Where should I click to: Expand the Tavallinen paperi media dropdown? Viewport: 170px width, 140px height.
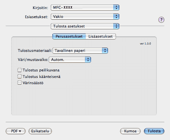80,51
